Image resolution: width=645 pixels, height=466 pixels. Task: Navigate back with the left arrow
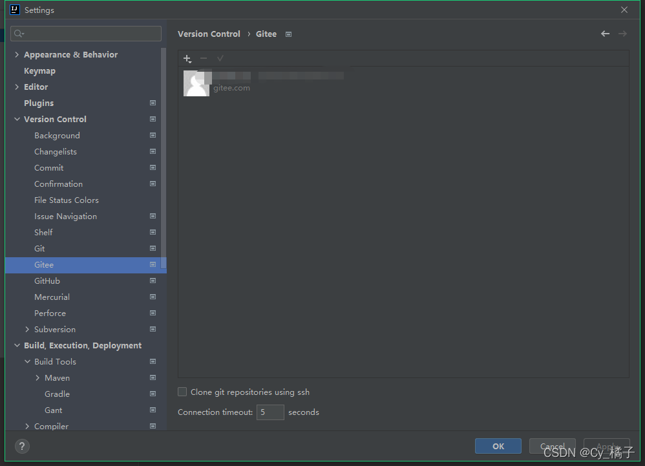605,34
